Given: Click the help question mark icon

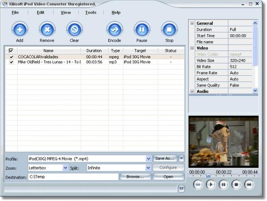Looking at the screenshot, I should click(181, 188).
